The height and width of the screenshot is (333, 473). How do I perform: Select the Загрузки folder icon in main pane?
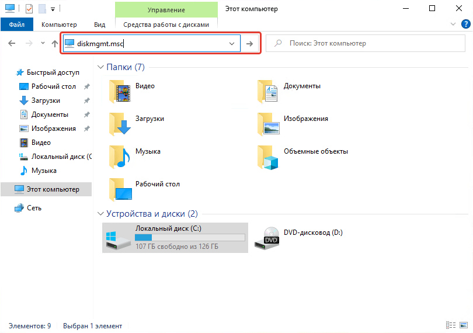tap(120, 124)
